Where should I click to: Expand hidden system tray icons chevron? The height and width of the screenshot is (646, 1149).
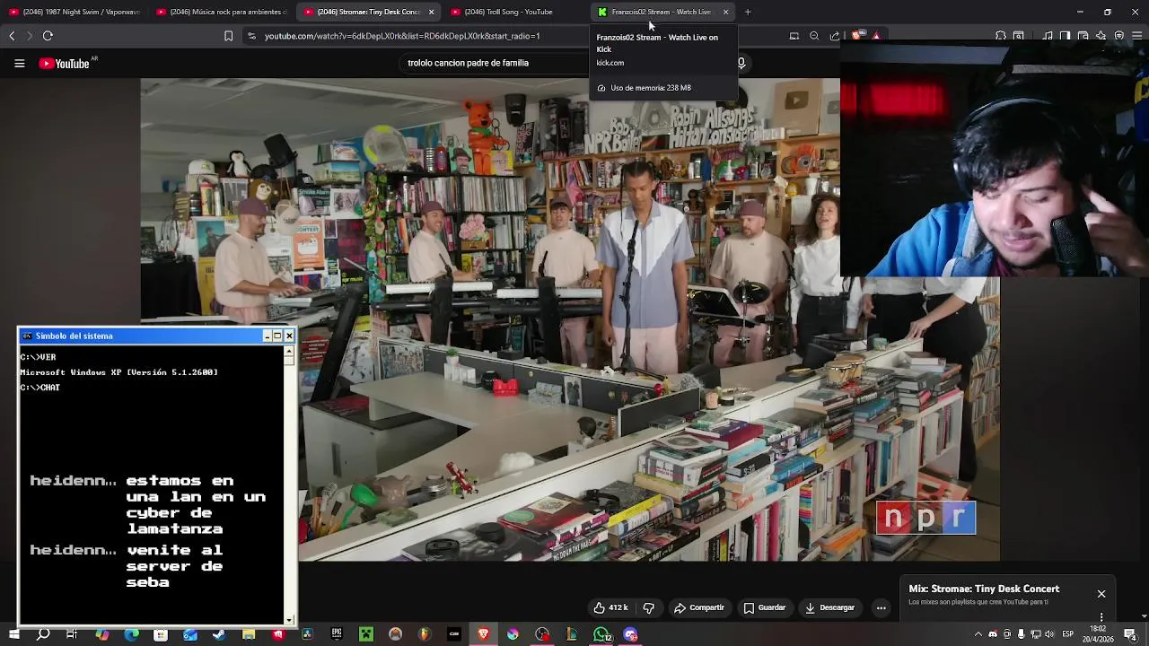pos(978,634)
